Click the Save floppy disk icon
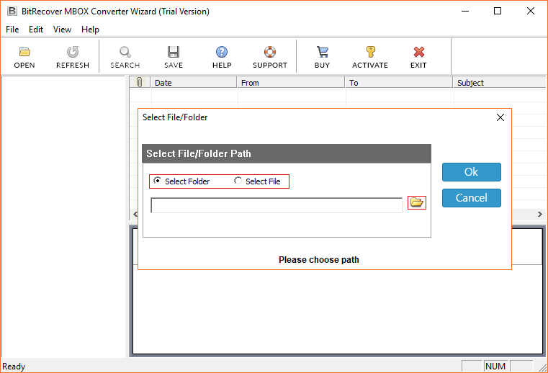 coord(173,52)
